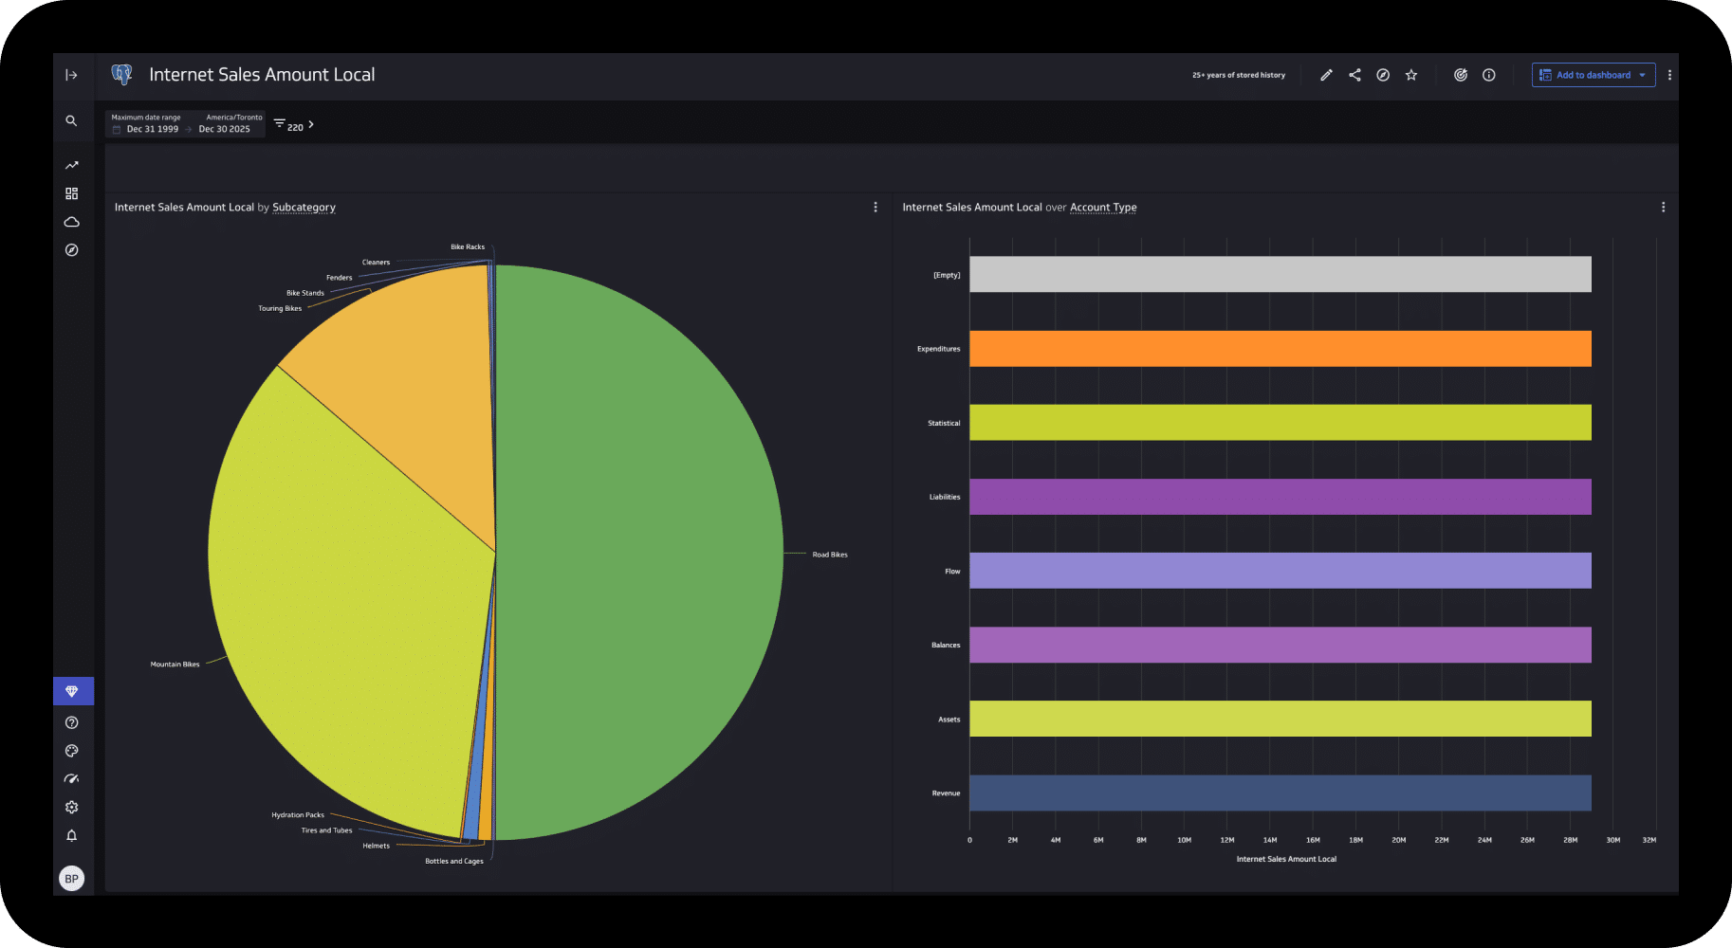The image size is (1732, 948).
Task: Open the dashboards grid sidebar icon
Action: 71,193
